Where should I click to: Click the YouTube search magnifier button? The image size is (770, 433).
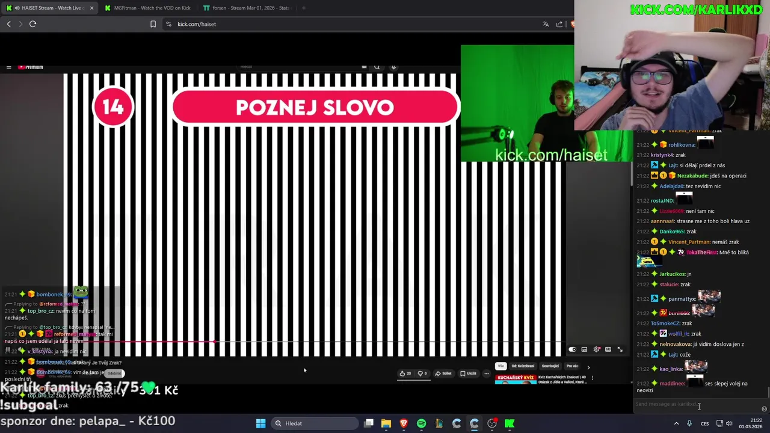[x=377, y=67]
